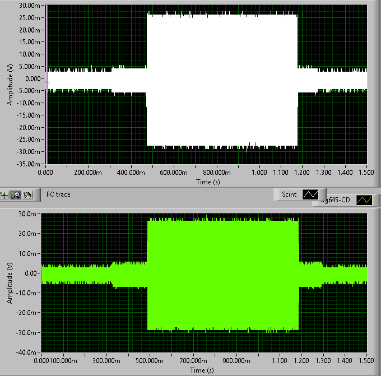
Task: Click the 900.000m tick label
Action: point(236,360)
